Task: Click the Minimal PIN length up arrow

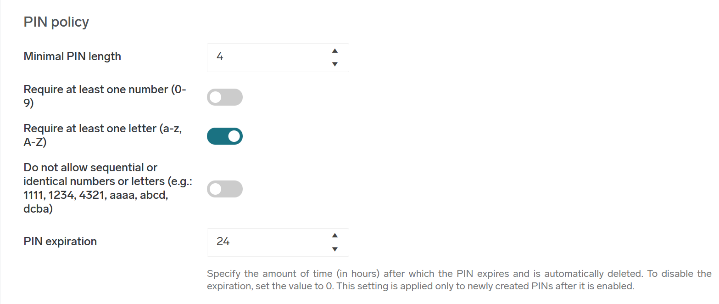Action: 335,51
